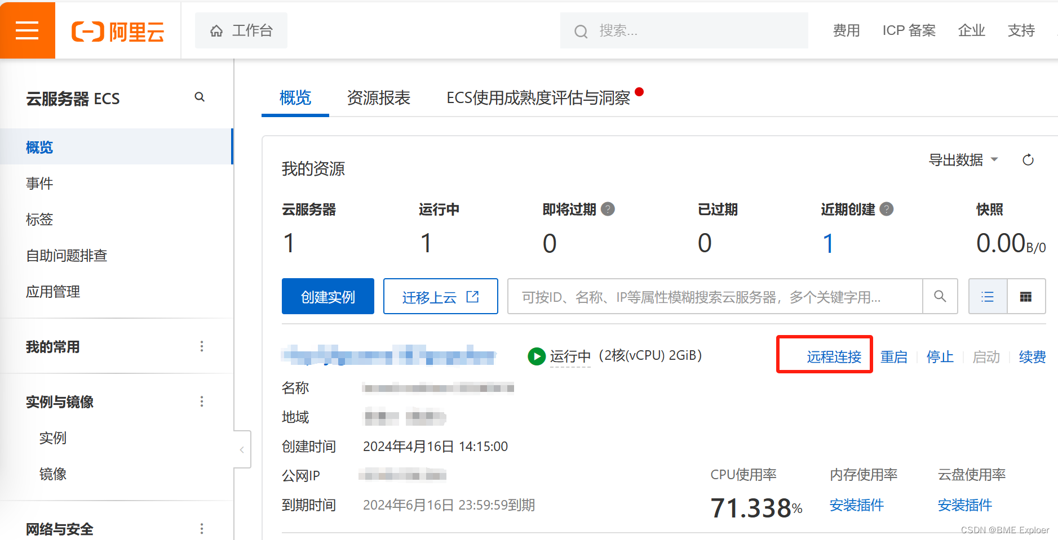The image size is (1058, 540).
Task: Click the Alibaba Cloud logo
Action: pyautogui.click(x=118, y=32)
